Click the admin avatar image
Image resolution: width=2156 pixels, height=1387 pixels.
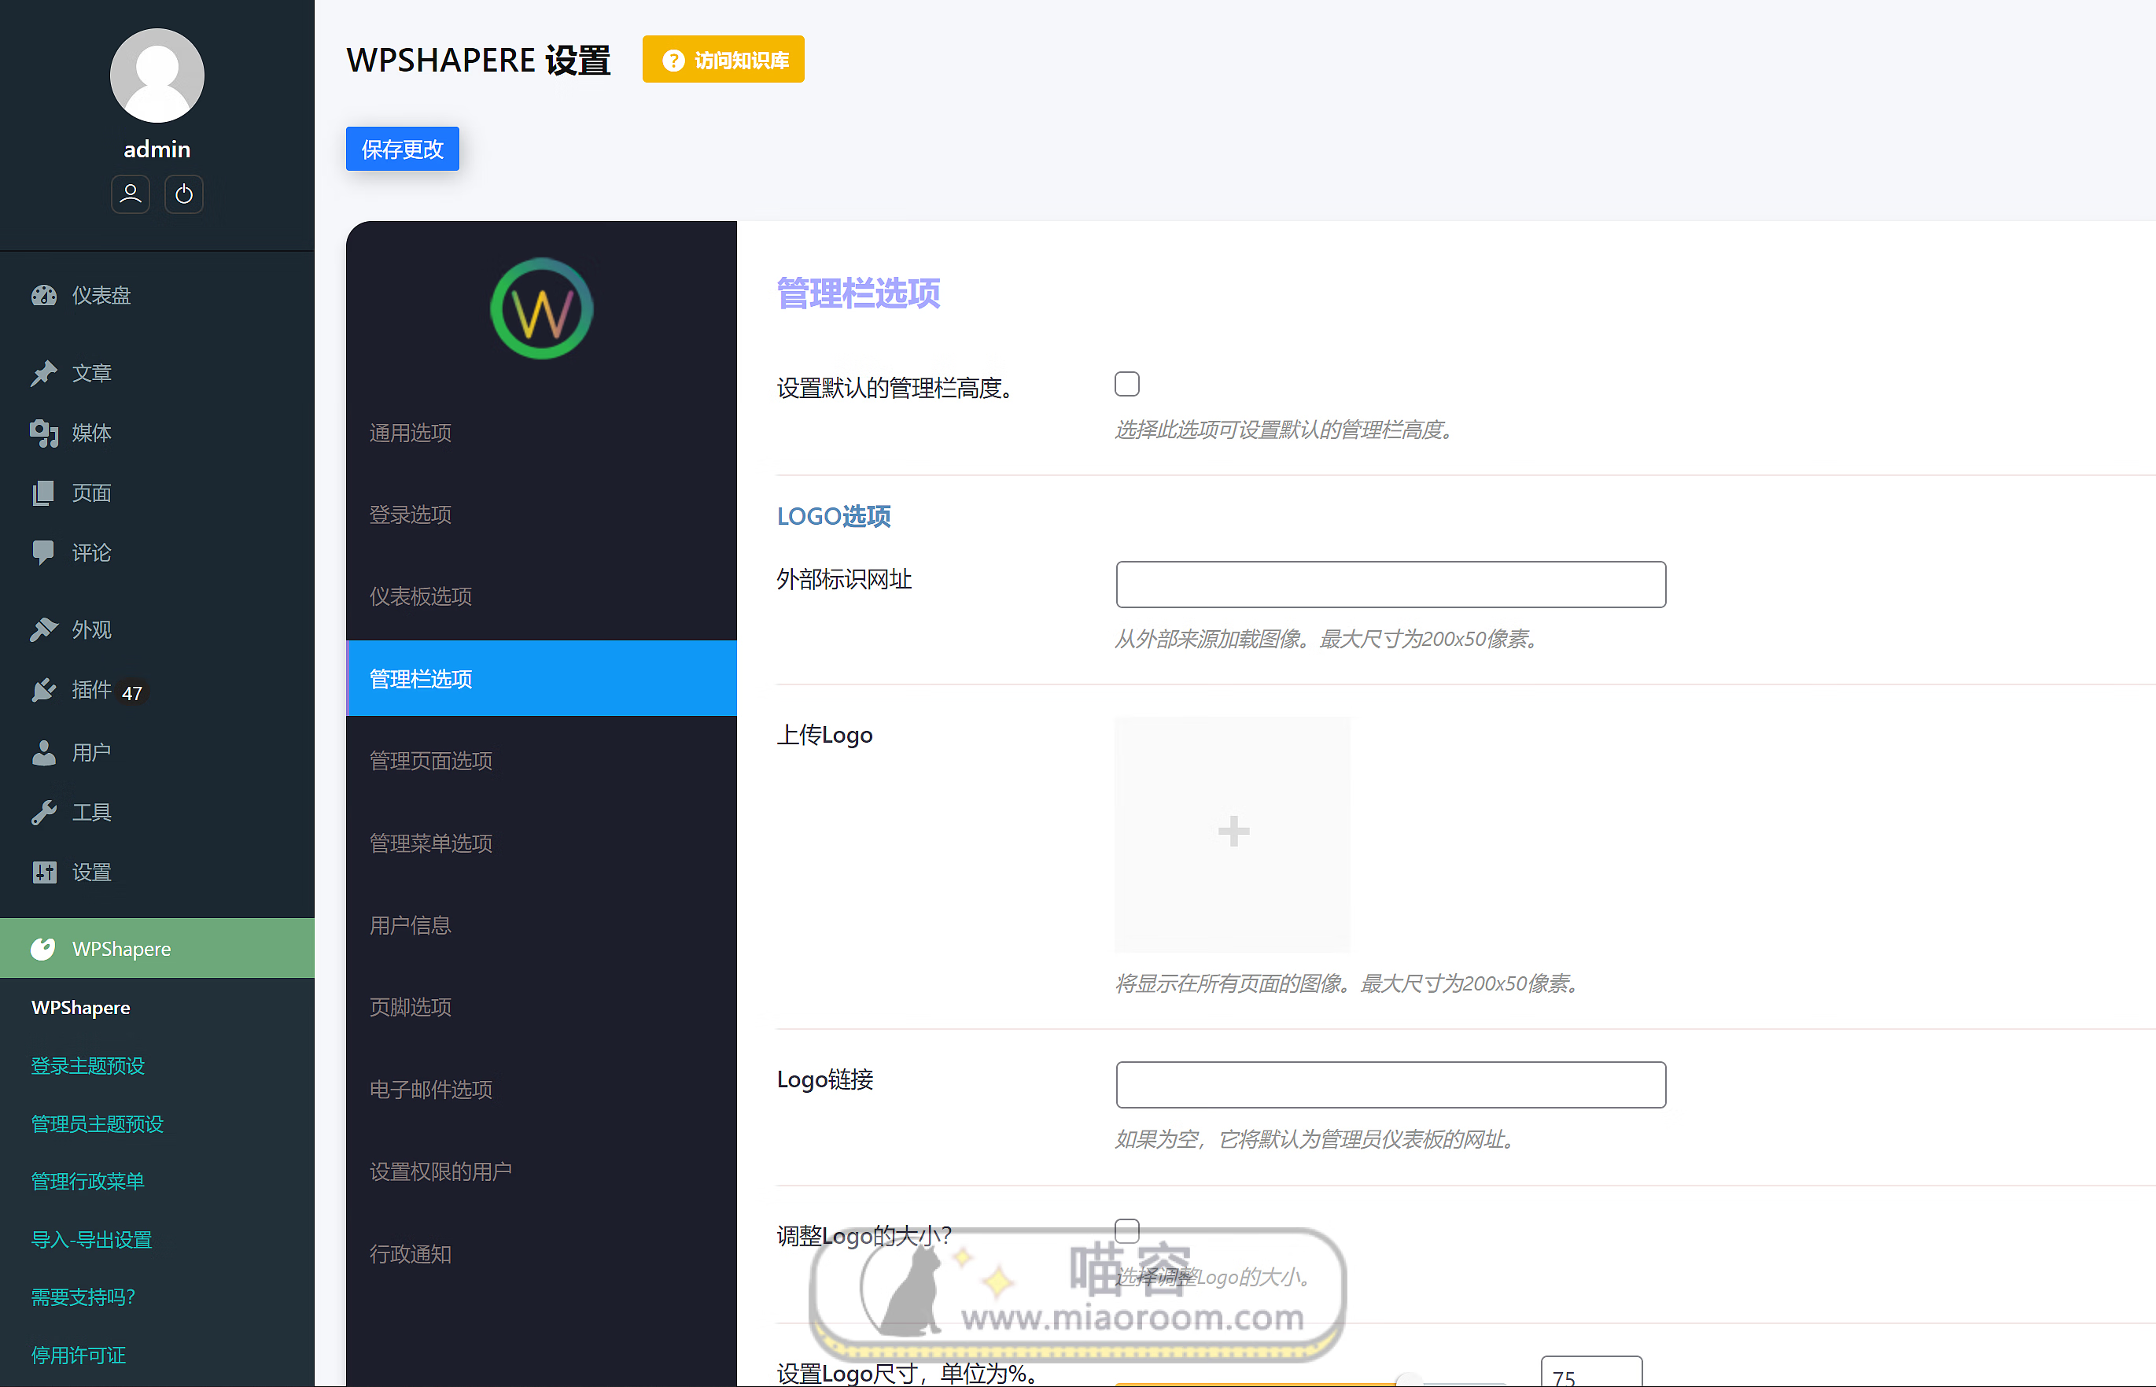click(157, 76)
